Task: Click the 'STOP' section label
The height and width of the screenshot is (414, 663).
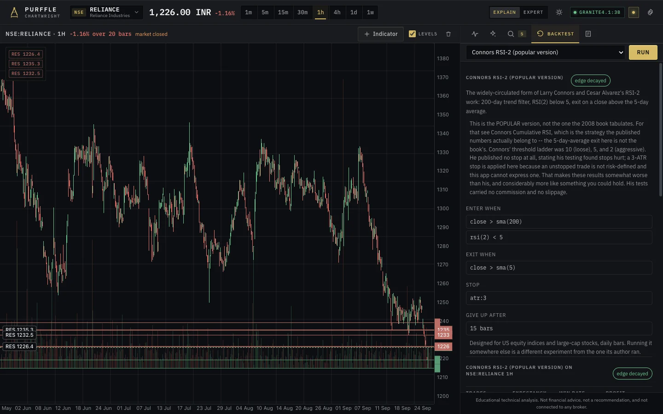Action: click(x=473, y=285)
